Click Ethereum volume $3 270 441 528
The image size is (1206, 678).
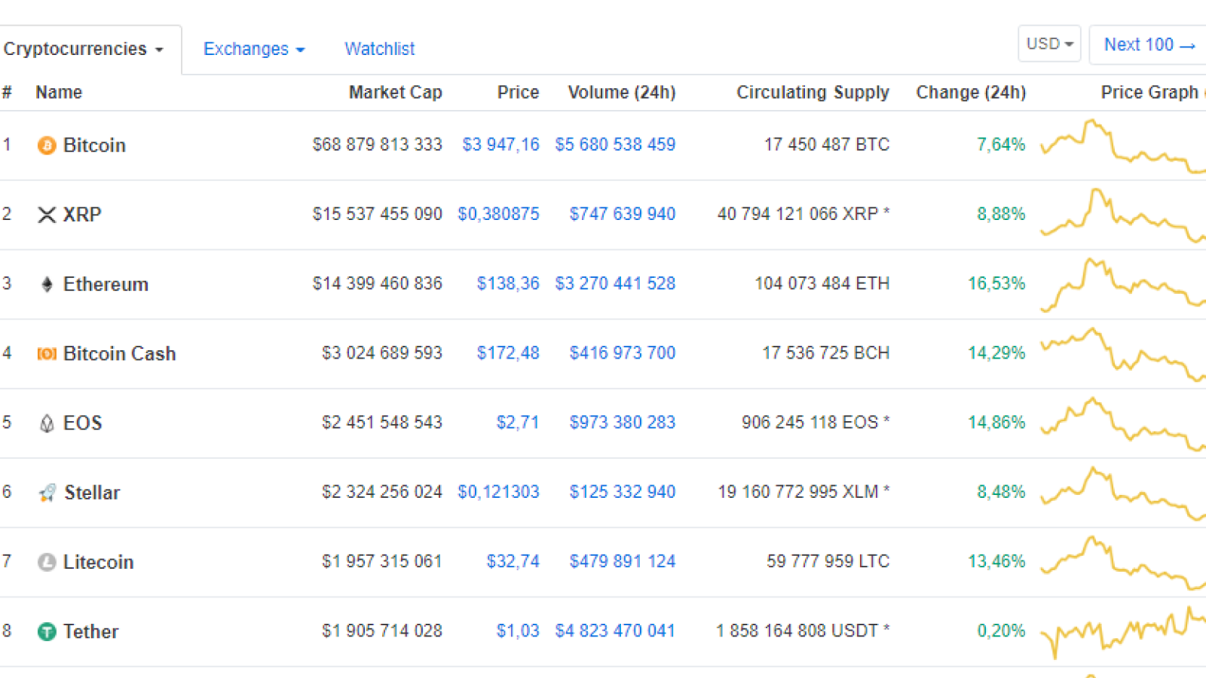(x=615, y=283)
